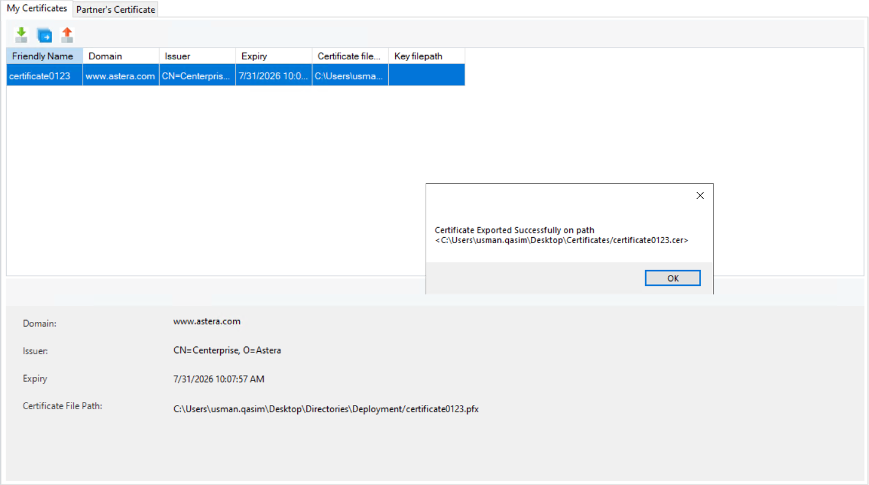Click the Certificate File Path value in details
The width and height of the screenshot is (869, 485).
coord(325,409)
